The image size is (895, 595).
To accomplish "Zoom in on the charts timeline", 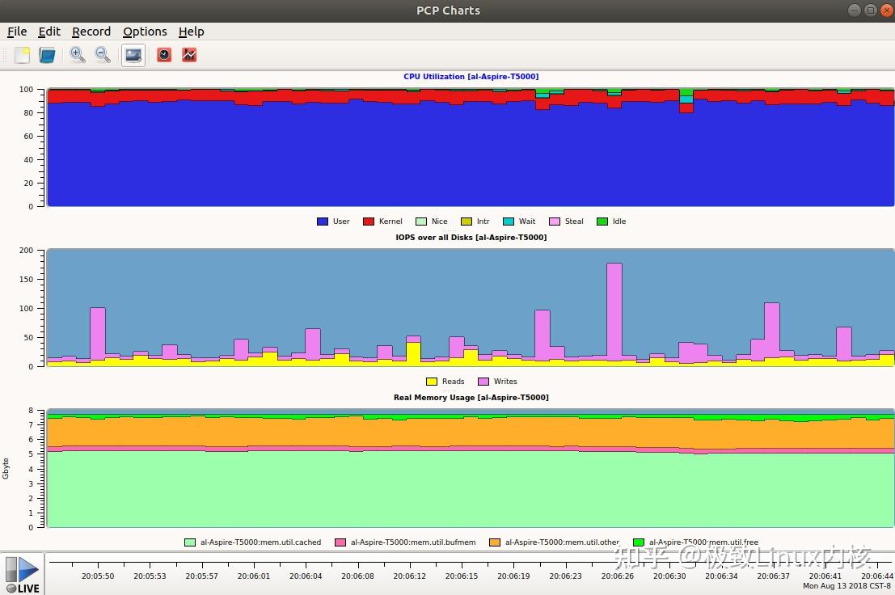I will [x=77, y=54].
